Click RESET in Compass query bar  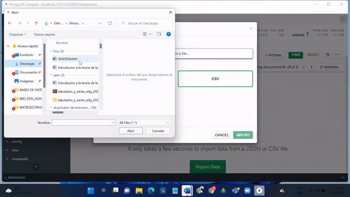tap(313, 55)
